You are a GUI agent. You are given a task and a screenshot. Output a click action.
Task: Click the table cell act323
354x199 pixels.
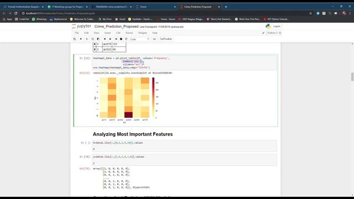tap(107, 49)
